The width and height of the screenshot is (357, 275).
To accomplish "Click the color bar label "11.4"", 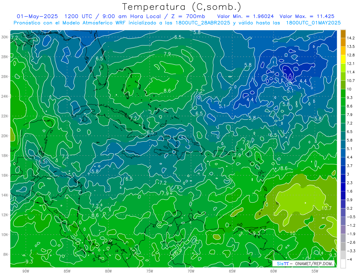I will click(351, 72).
